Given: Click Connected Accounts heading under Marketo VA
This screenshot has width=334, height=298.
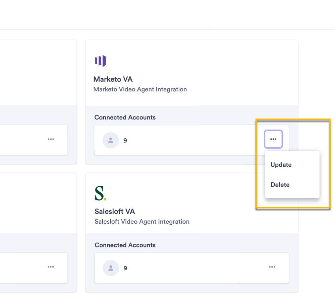Looking at the screenshot, I should [x=125, y=118].
